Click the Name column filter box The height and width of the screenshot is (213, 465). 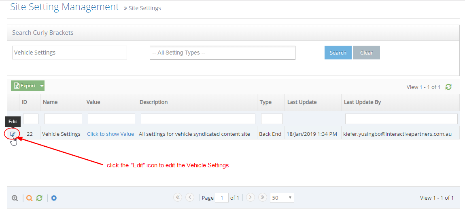(63, 119)
